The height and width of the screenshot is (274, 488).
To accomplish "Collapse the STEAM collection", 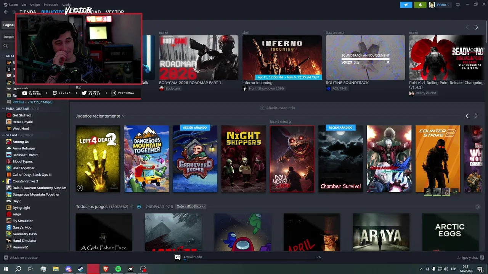I will click(x=3, y=135).
